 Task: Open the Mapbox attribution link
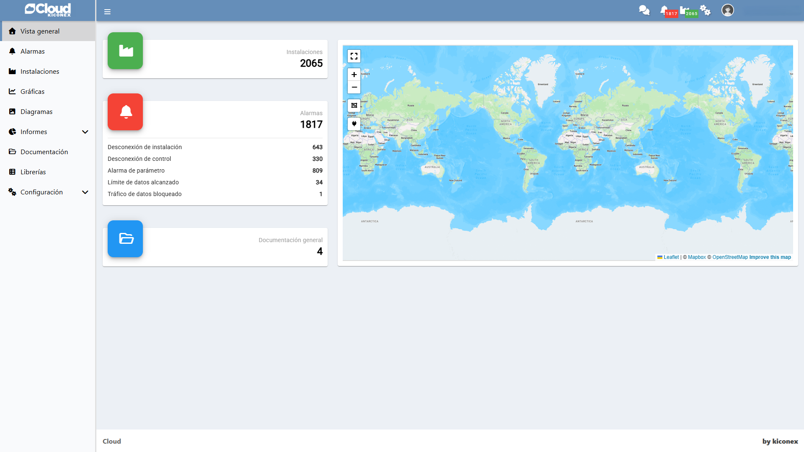click(697, 257)
